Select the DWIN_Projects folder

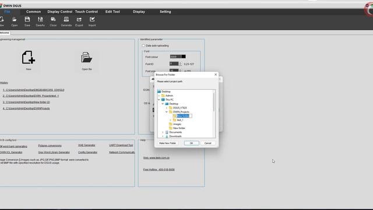click(181, 111)
